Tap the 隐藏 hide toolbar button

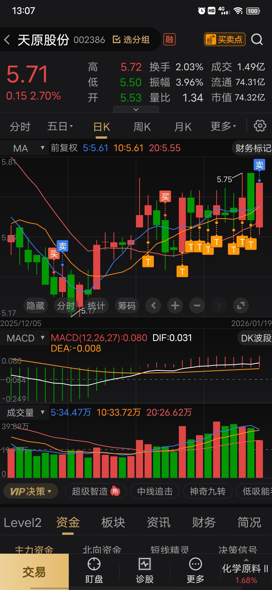point(36,306)
